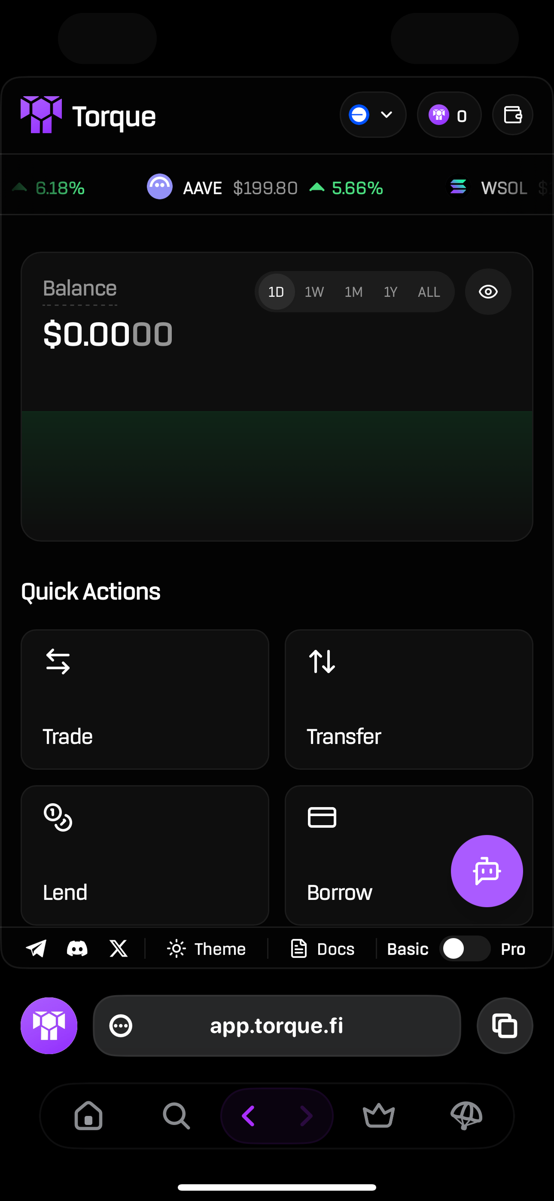Open the address bar page options menu
Image resolution: width=554 pixels, height=1201 pixels.
[x=121, y=1026]
